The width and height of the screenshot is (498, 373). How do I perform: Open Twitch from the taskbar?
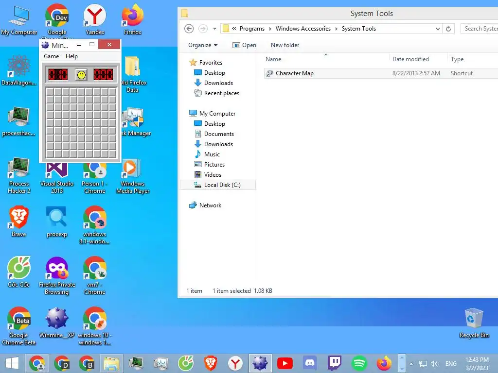click(335, 363)
